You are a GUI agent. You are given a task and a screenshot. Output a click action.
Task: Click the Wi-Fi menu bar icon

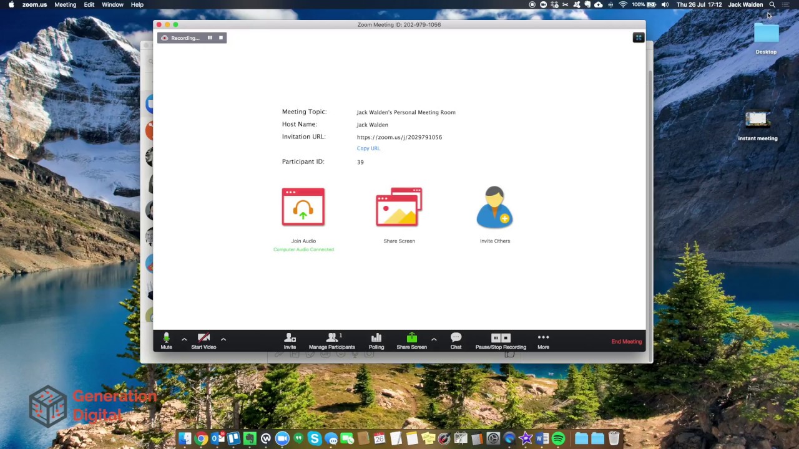point(623,4)
